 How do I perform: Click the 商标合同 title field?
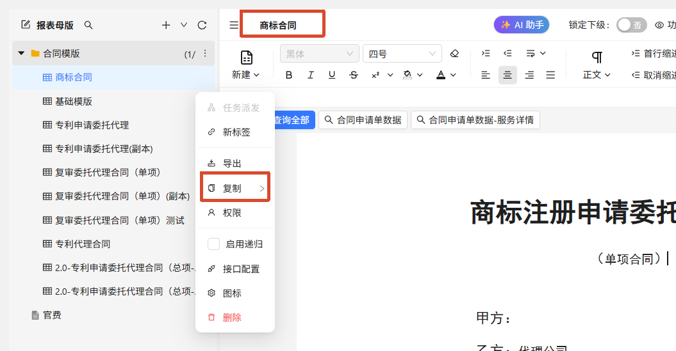pos(283,24)
